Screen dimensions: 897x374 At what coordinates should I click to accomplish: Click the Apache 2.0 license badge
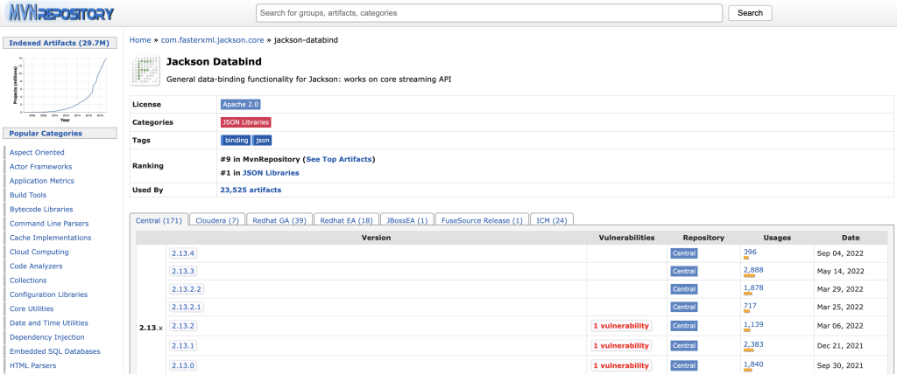point(241,105)
